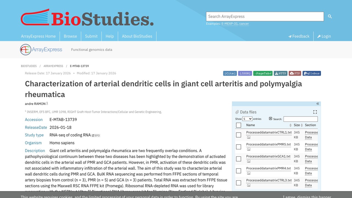352x198 pixels.
Task: Click the FTP button
Action: (x=295, y=73)
